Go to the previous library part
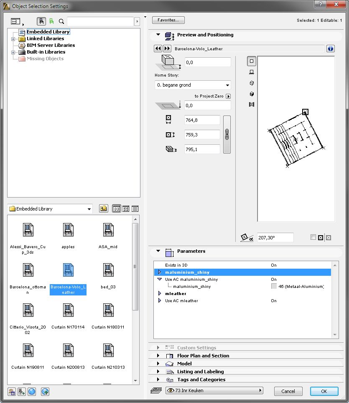Image resolution: width=349 pixels, height=403 pixels. click(x=158, y=48)
